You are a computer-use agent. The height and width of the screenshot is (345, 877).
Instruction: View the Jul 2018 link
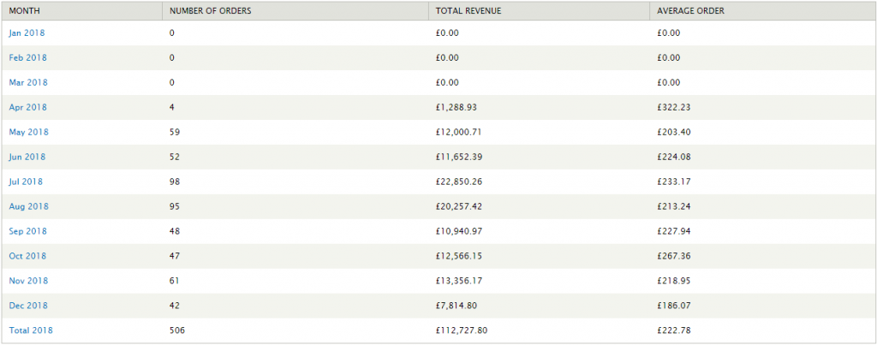pos(26,181)
